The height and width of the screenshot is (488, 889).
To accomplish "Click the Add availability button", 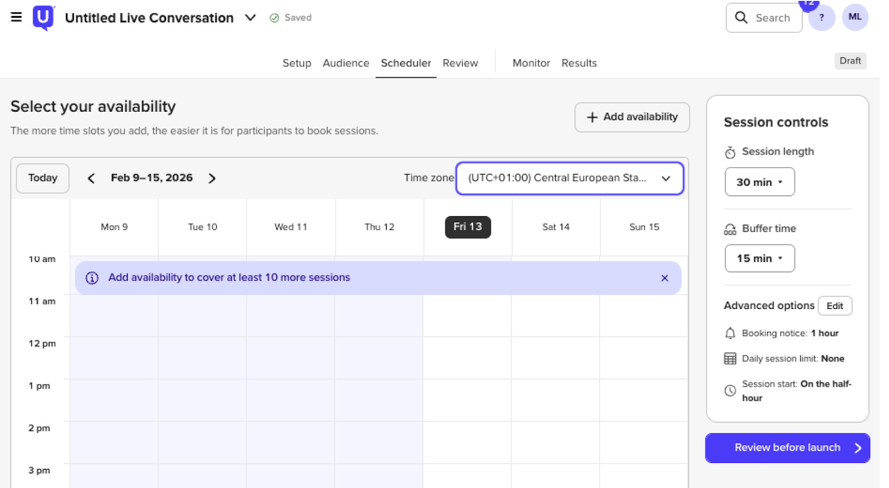I will pos(632,117).
